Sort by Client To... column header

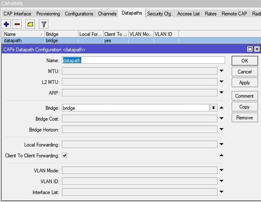(116, 34)
